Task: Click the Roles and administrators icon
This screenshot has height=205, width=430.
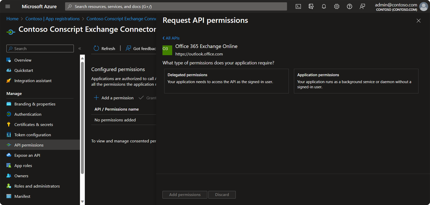Action: point(9,186)
